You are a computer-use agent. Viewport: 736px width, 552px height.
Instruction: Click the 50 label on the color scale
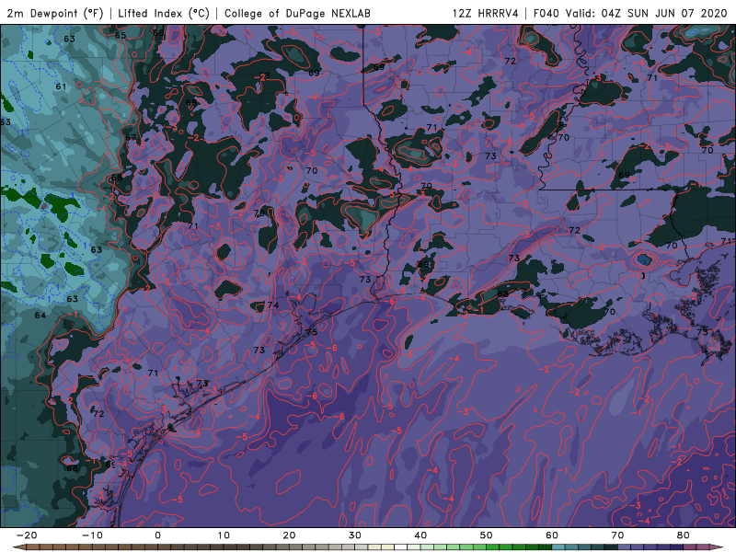pyautogui.click(x=487, y=535)
